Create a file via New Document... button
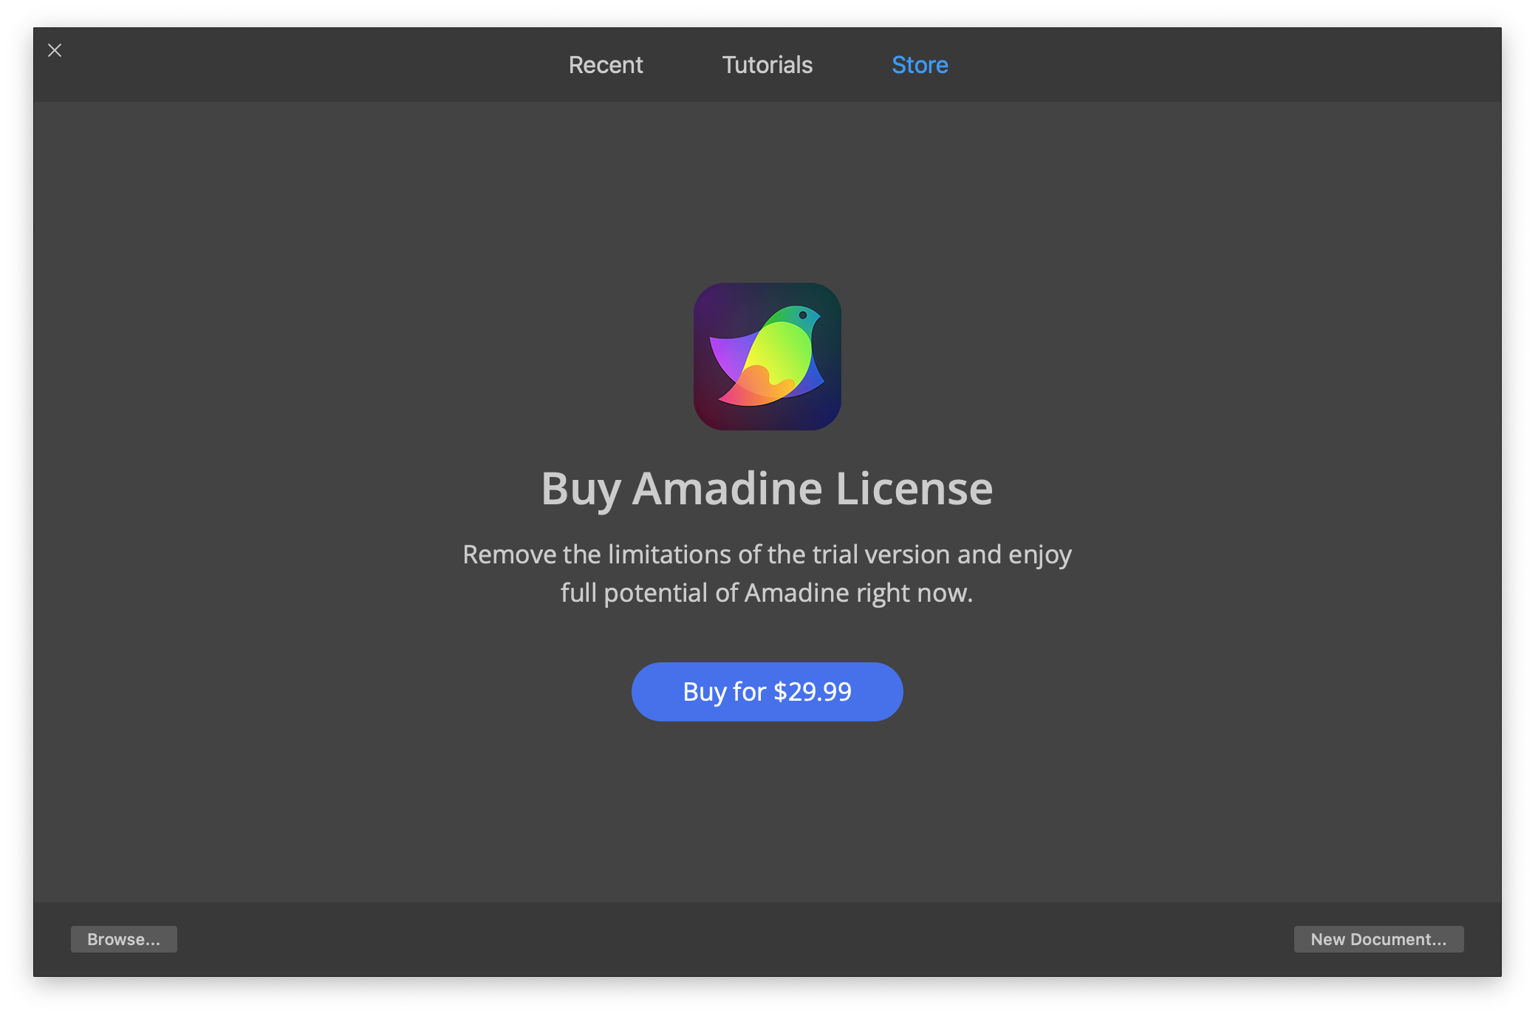Viewport: 1535px width, 1016px height. [x=1378, y=939]
